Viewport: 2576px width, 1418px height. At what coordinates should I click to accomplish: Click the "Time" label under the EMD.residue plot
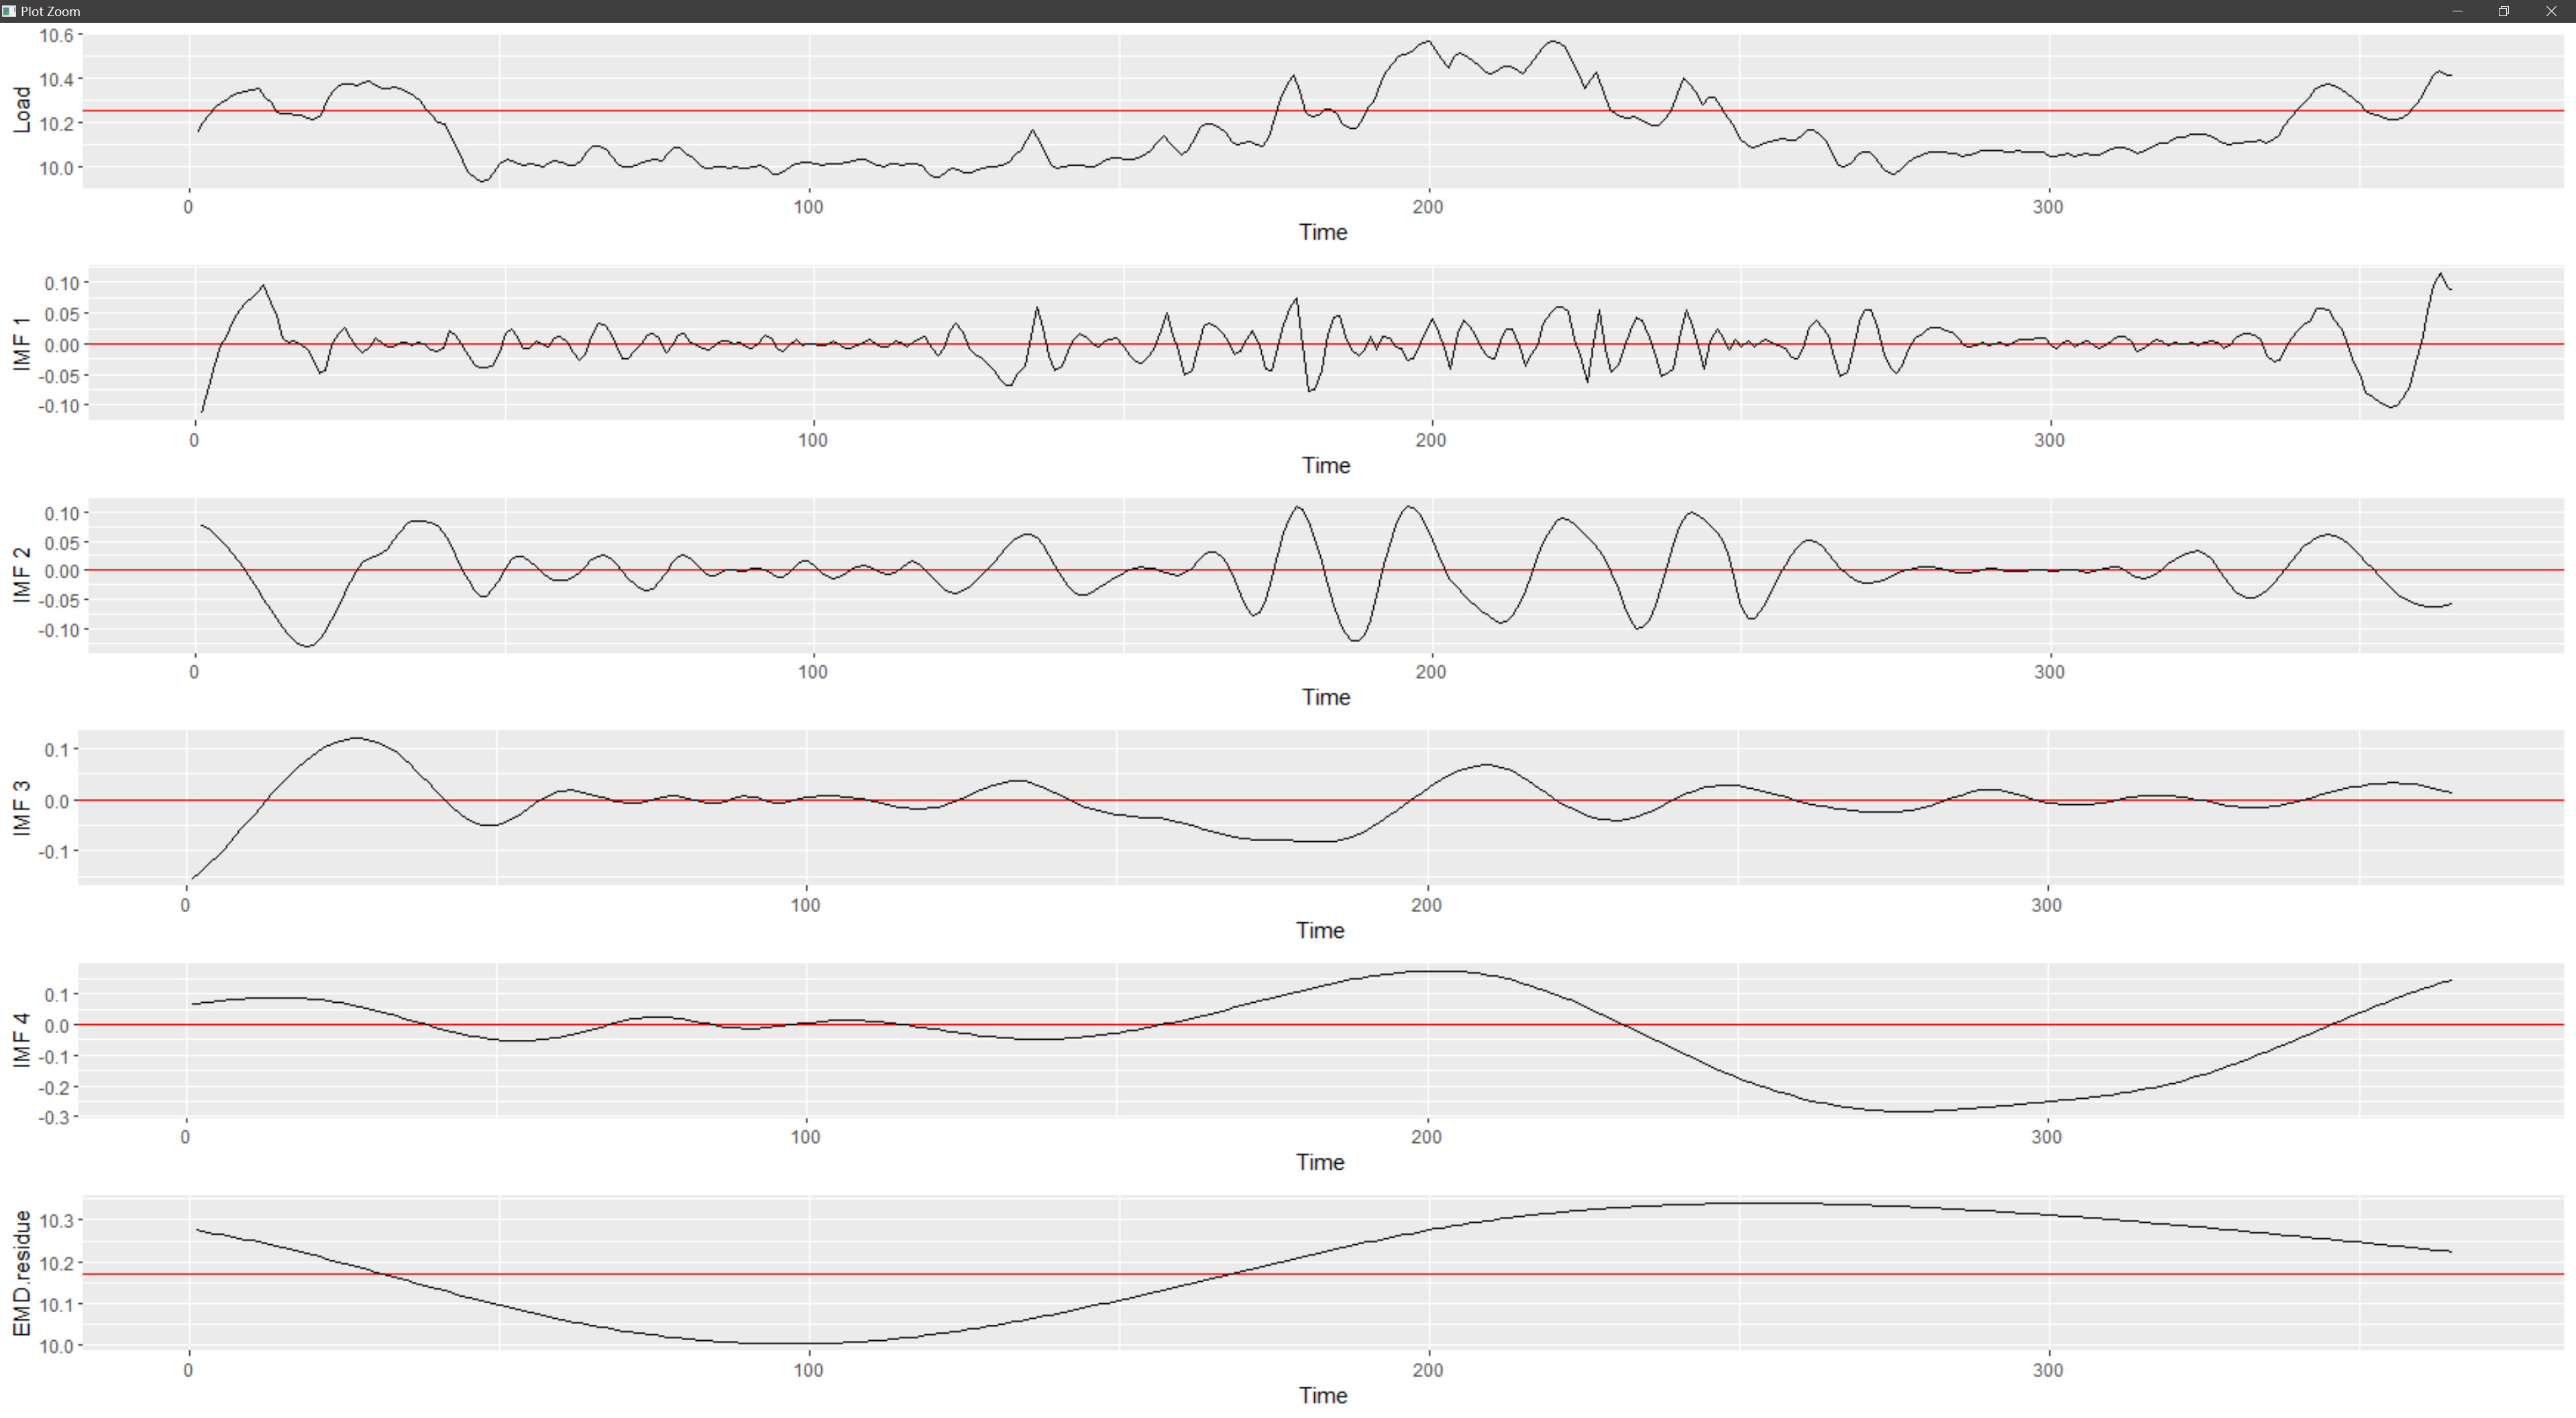coord(1323,1395)
